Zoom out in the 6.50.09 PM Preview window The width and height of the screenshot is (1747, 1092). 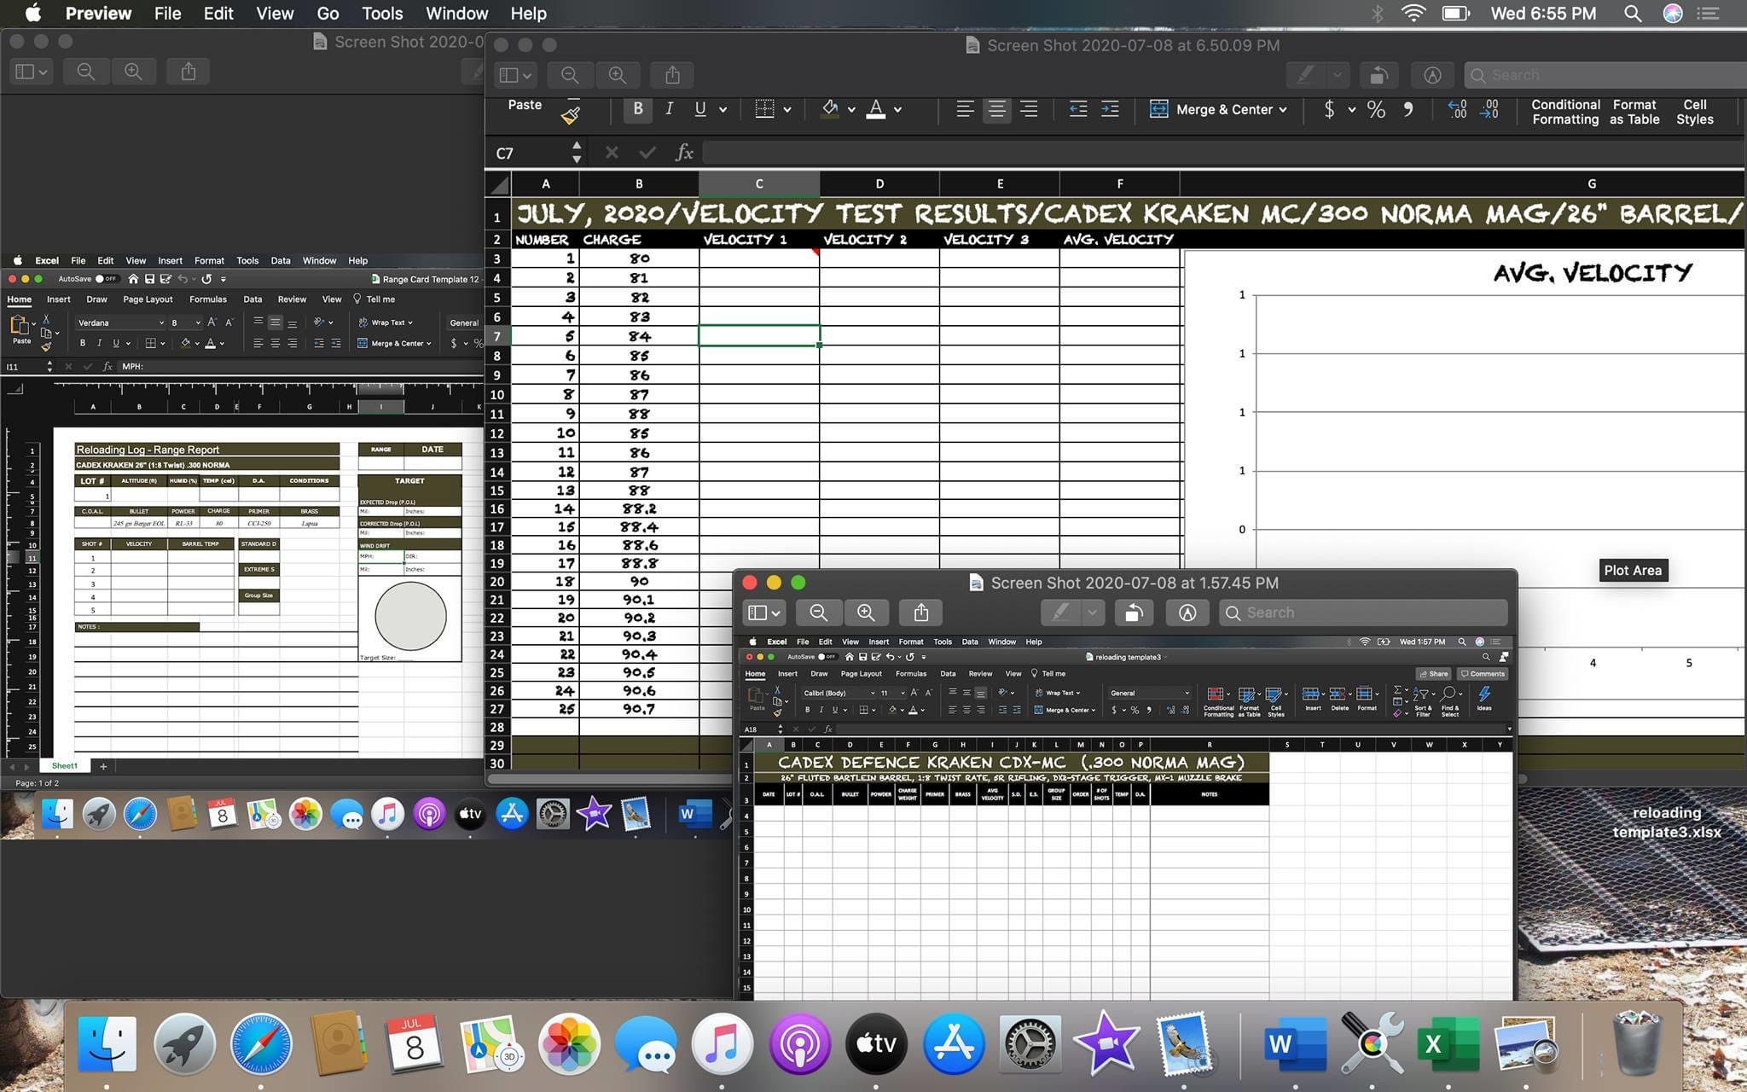pyautogui.click(x=570, y=75)
